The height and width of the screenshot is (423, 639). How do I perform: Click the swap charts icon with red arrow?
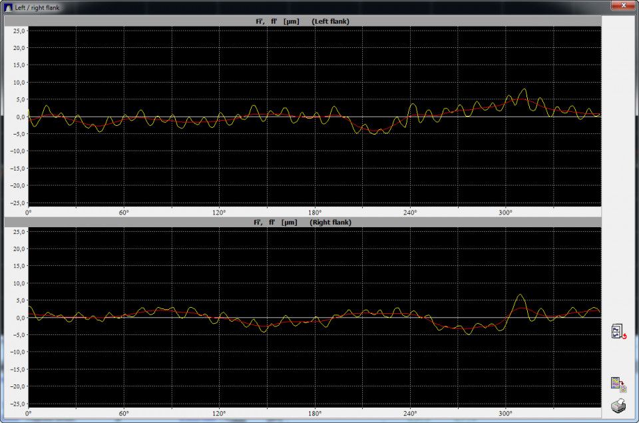tap(618, 331)
